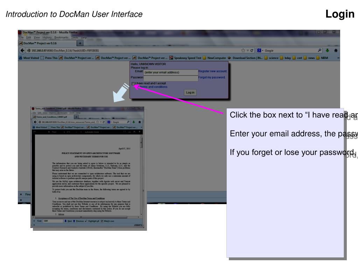Screen dimensions: 358x269
Task: Open Downloads arrow in DocMan window toolbar
Action: pyautogui.click(x=328, y=50)
